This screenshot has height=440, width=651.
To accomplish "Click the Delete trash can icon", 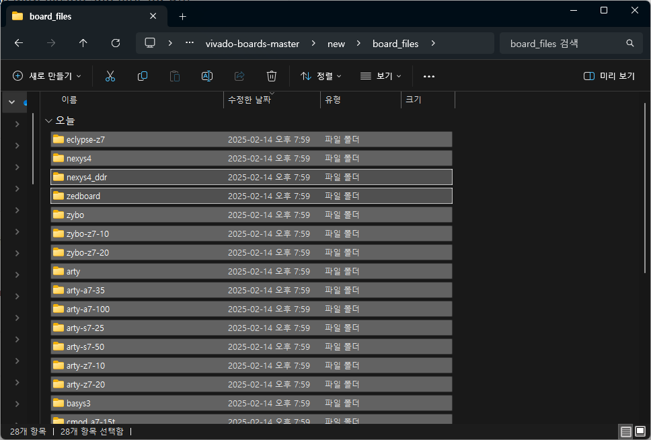I will coord(272,76).
